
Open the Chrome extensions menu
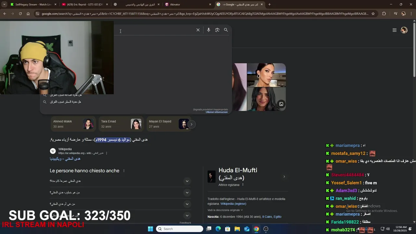click(x=384, y=14)
